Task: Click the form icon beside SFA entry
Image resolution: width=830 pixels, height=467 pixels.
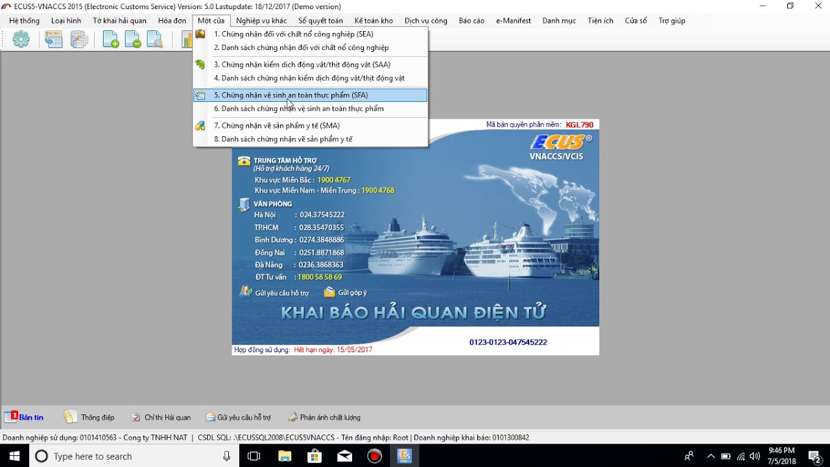Action: click(x=200, y=95)
